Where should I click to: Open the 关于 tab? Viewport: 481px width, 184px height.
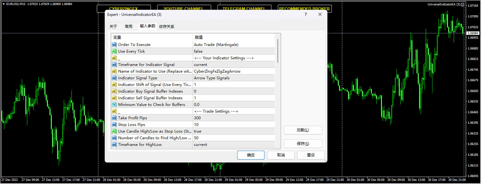point(113,27)
